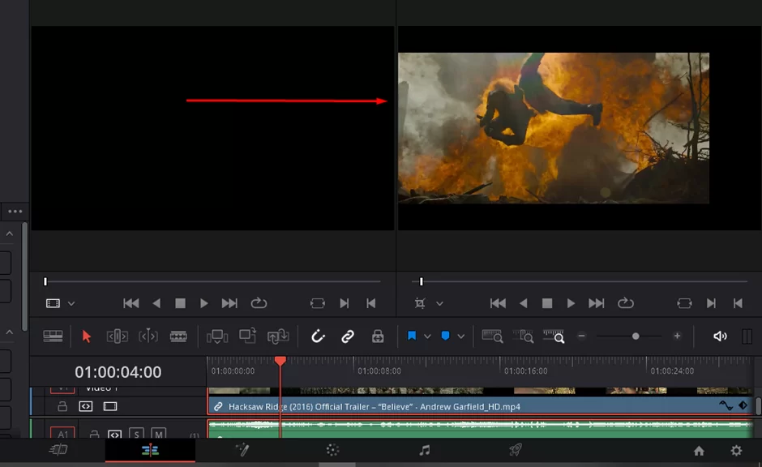762x467 pixels.
Task: Toggle timeline Snapping magnet icon
Action: click(x=318, y=336)
